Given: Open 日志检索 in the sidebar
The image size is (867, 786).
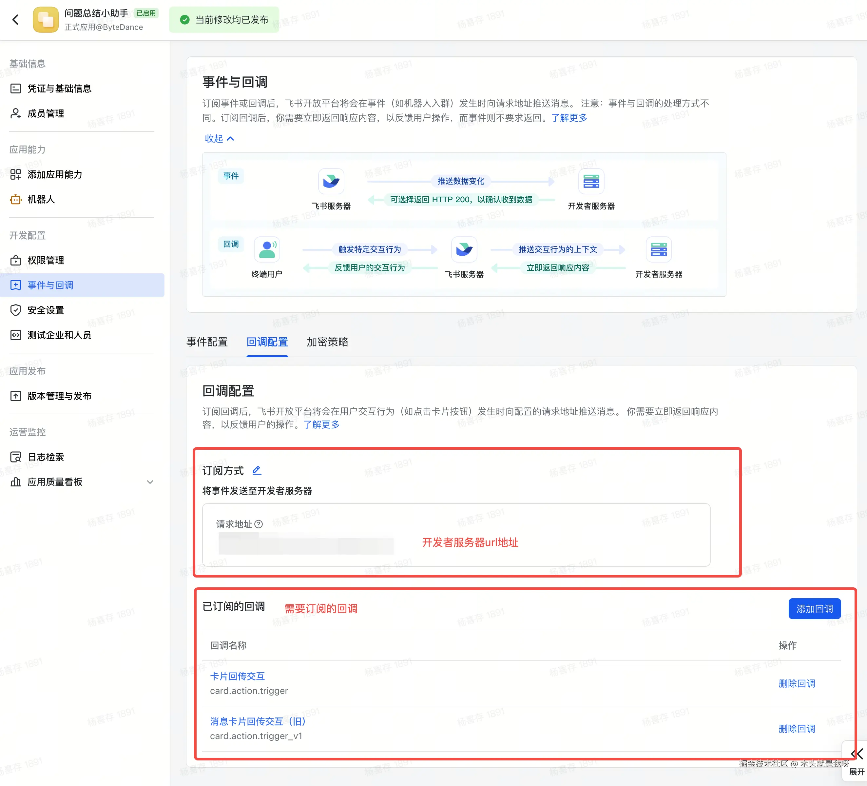Looking at the screenshot, I should pyautogui.click(x=46, y=457).
